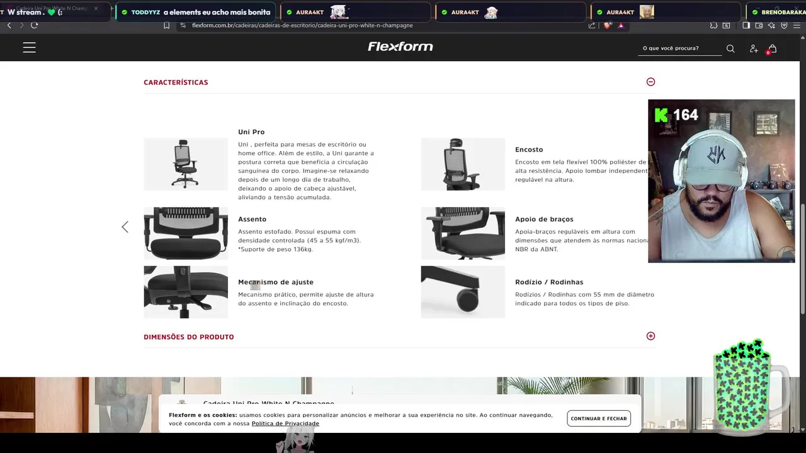This screenshot has height=453, width=806.
Task: Open the Rodízio / Rodinhas wheel thumbnail
Action: click(x=463, y=292)
